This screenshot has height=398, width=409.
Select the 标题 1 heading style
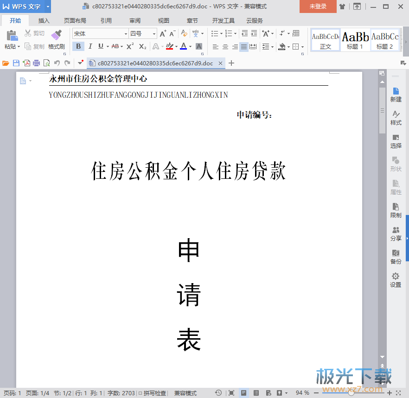355,40
